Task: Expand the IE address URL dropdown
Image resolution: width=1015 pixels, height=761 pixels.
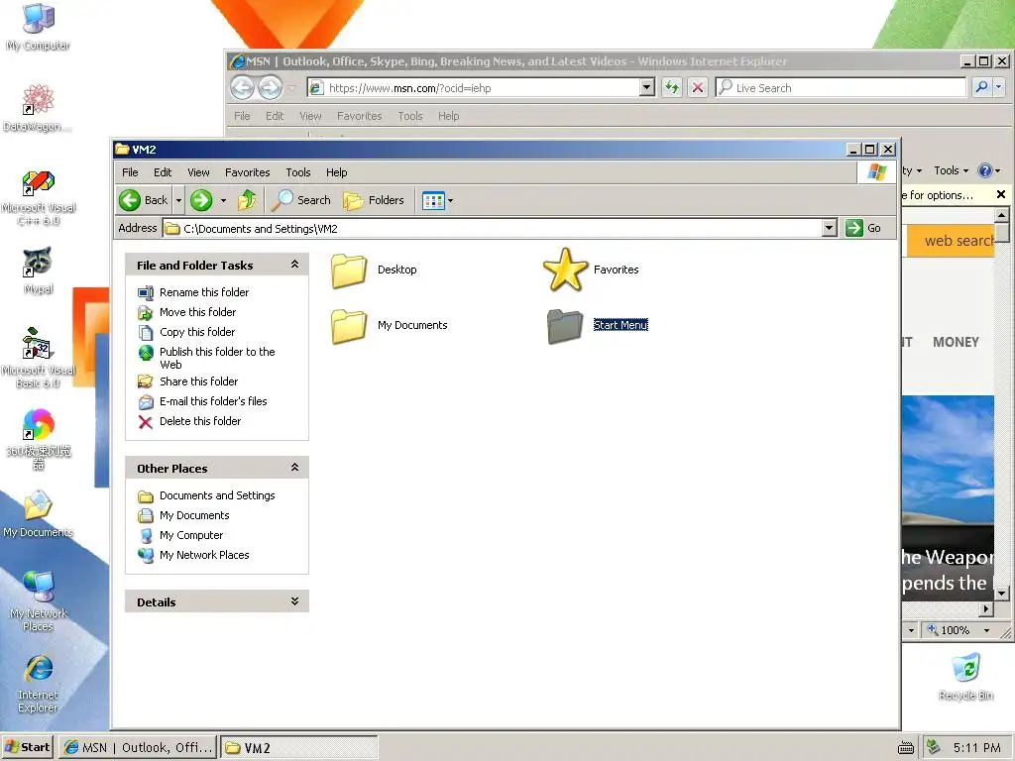Action: tap(646, 87)
